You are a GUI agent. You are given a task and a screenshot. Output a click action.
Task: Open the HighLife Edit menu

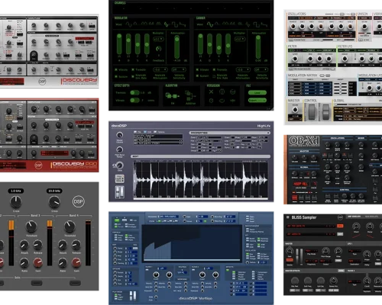147,132
